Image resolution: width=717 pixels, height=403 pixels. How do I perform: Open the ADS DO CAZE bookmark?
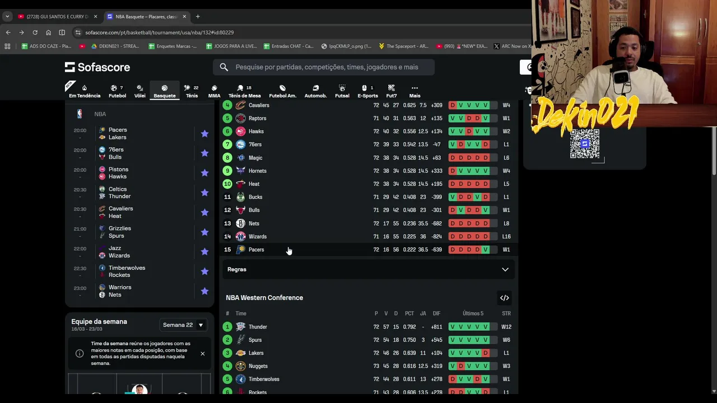point(46,46)
